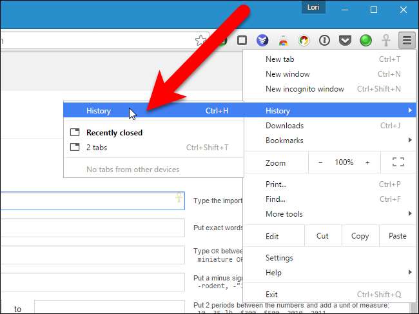Image resolution: width=419 pixels, height=314 pixels.
Task: Click the Chrome hamburger menu icon
Action: 407,41
